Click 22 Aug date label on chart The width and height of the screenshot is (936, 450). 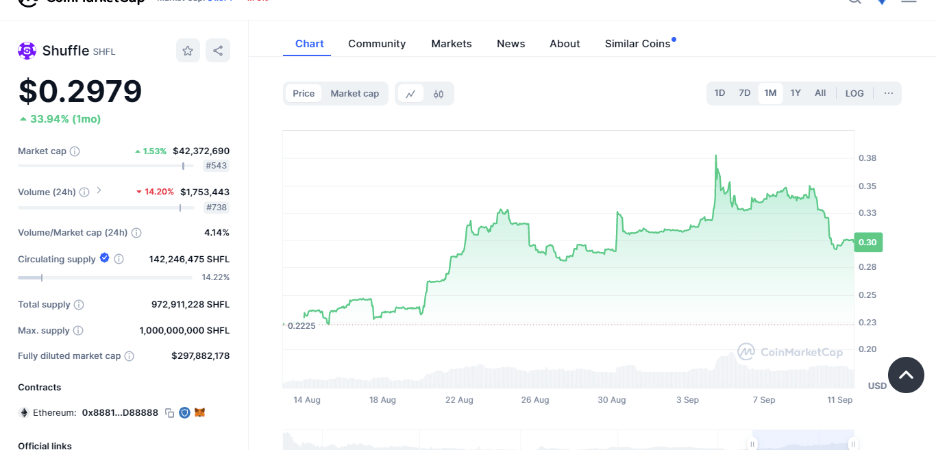pos(459,400)
